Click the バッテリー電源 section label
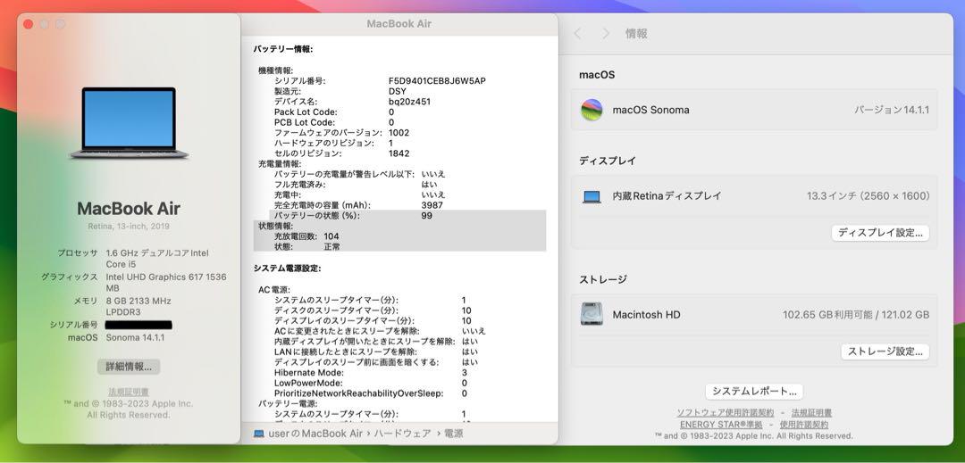The height and width of the screenshot is (463, 965). pos(288,404)
